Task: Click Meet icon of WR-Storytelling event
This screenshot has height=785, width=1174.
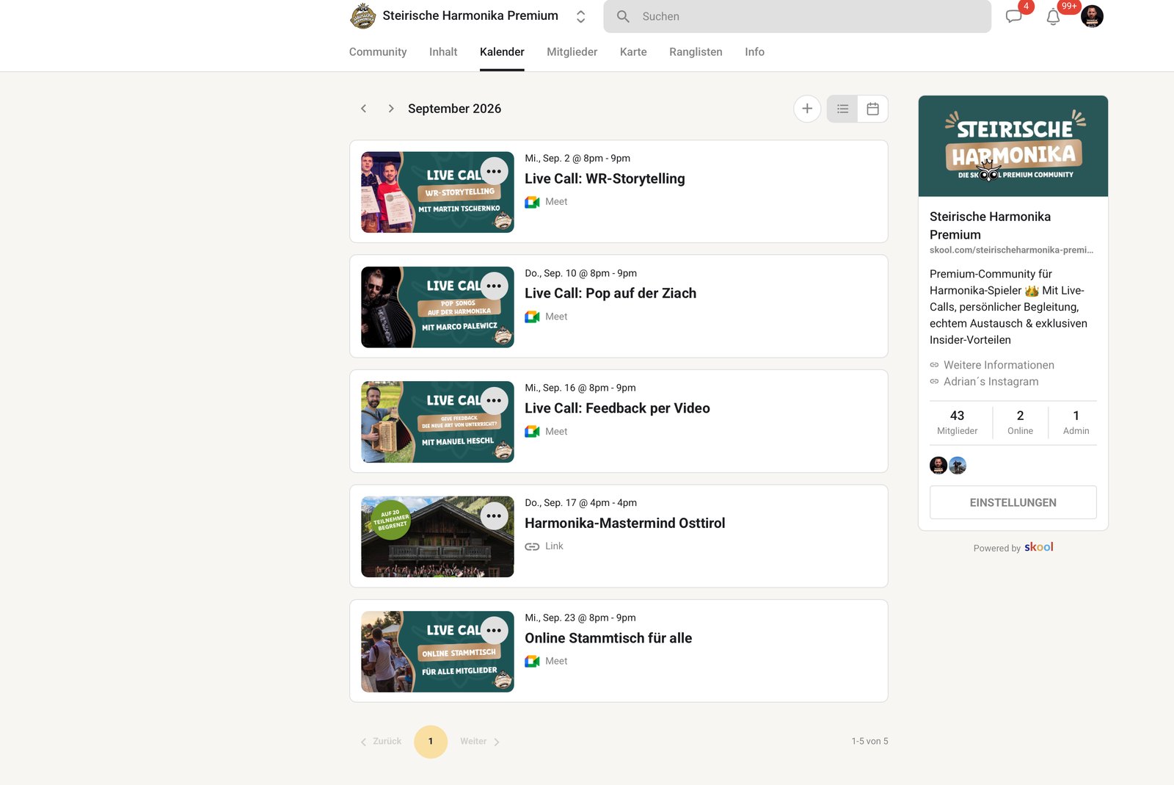Action: click(532, 202)
